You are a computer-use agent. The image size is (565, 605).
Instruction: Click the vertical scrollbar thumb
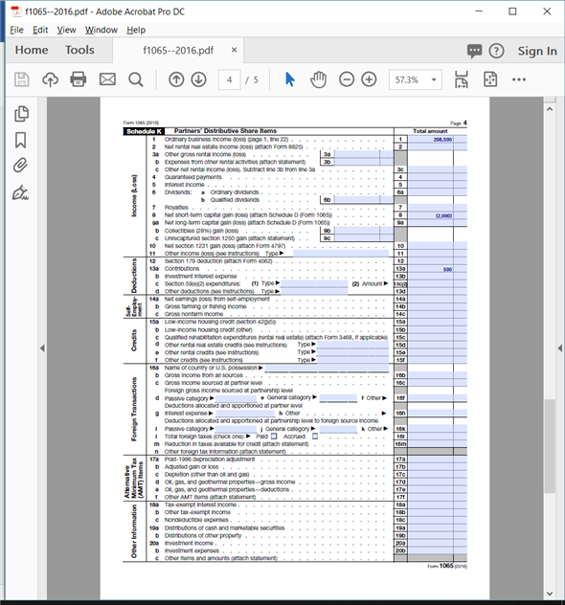click(x=550, y=446)
